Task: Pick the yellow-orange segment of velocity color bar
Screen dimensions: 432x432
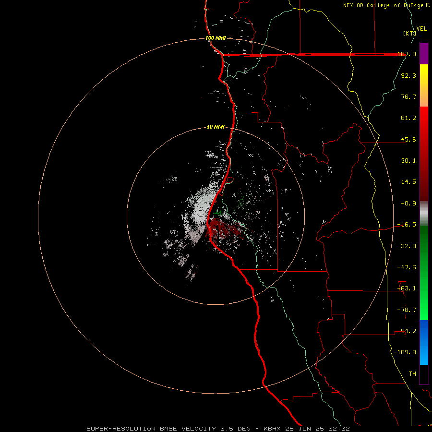Action: (x=424, y=85)
